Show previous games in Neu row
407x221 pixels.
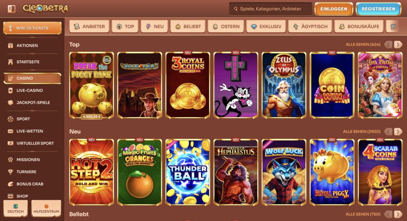(388, 132)
